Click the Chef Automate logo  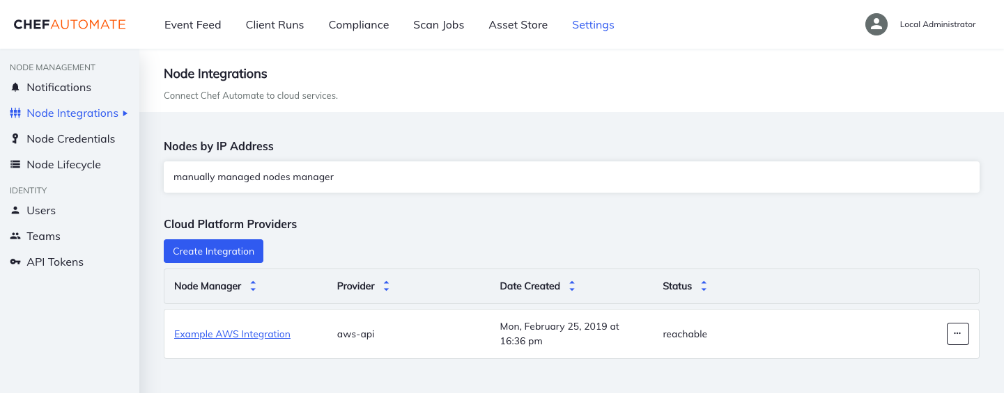(70, 25)
